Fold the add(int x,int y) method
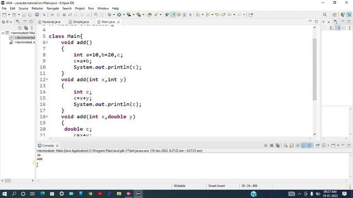353x198 pixels. click(x=47, y=79)
